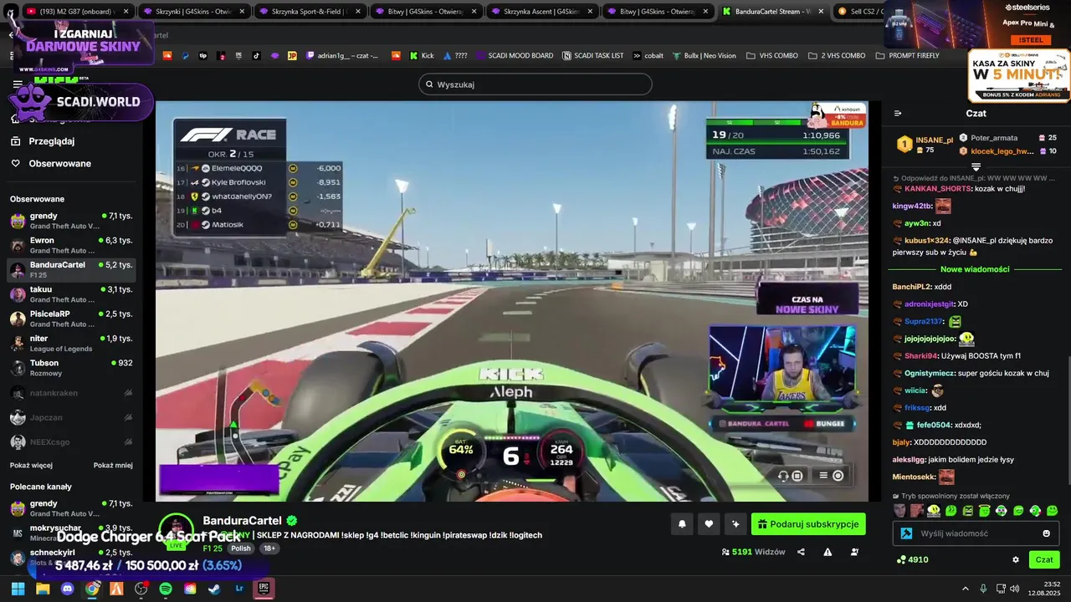Screen dimensions: 1071x602
Task: Switch to the Sell CS2 tab
Action: coord(858,12)
